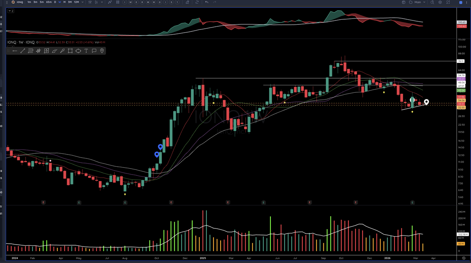Switch to the 5m timeframe

coord(42,2)
